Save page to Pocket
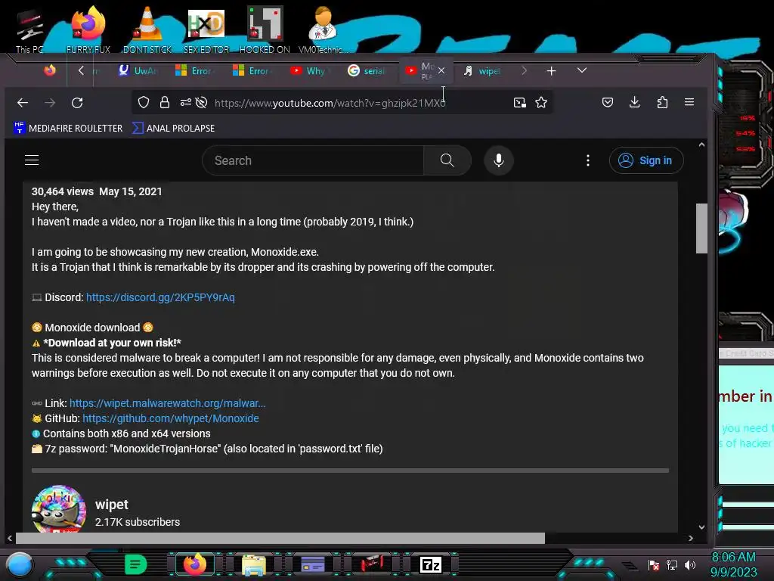 (608, 102)
